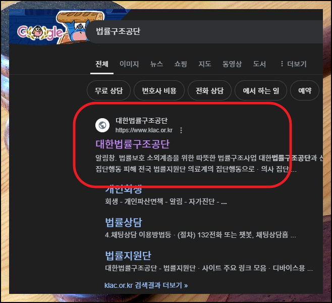
Task: Open the 도서 tab
Action: click(x=259, y=64)
